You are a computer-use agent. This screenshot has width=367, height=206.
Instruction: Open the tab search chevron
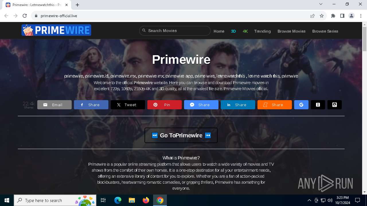pos(321,4)
